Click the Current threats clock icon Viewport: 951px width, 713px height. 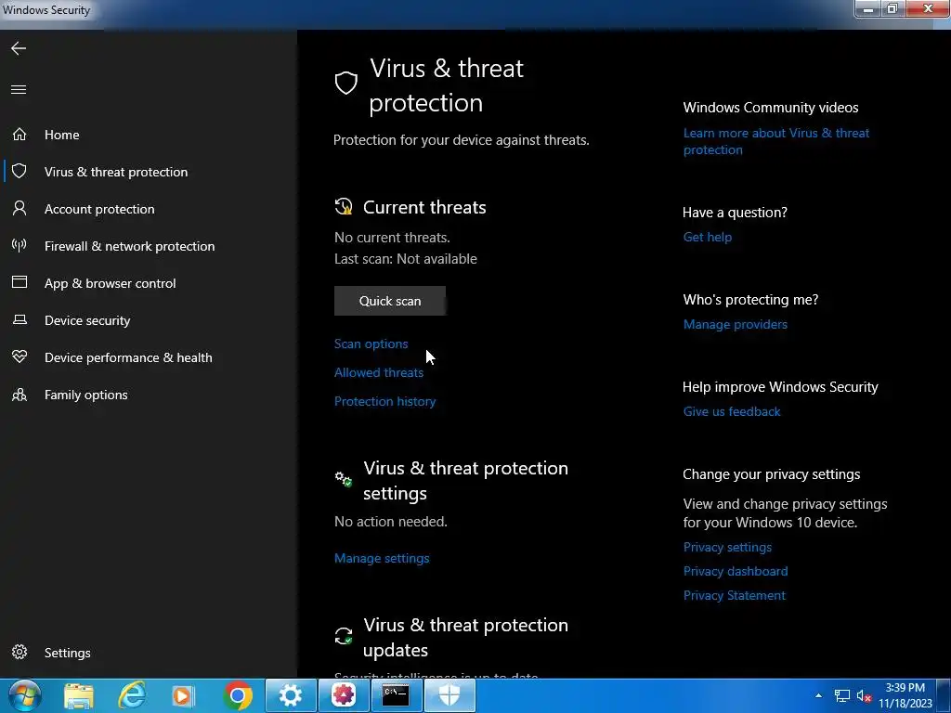pos(344,207)
